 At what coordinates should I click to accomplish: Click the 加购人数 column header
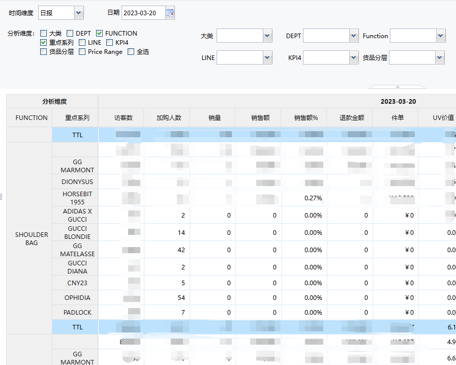pyautogui.click(x=167, y=118)
